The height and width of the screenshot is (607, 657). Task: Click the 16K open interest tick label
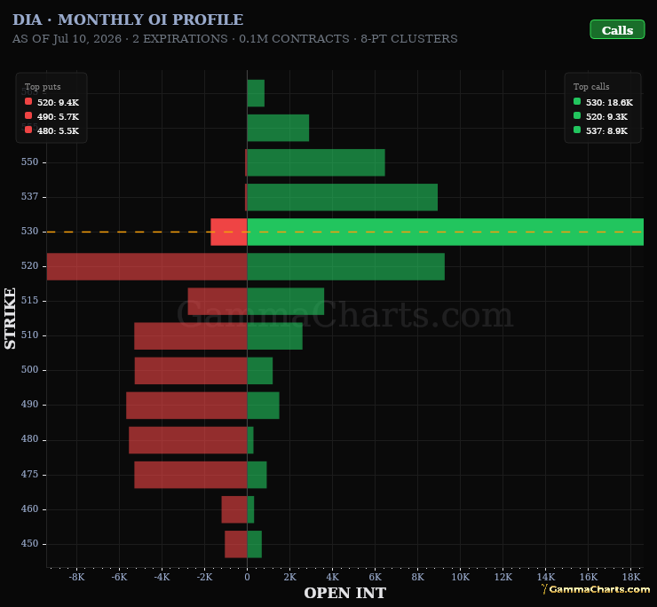[x=589, y=577]
